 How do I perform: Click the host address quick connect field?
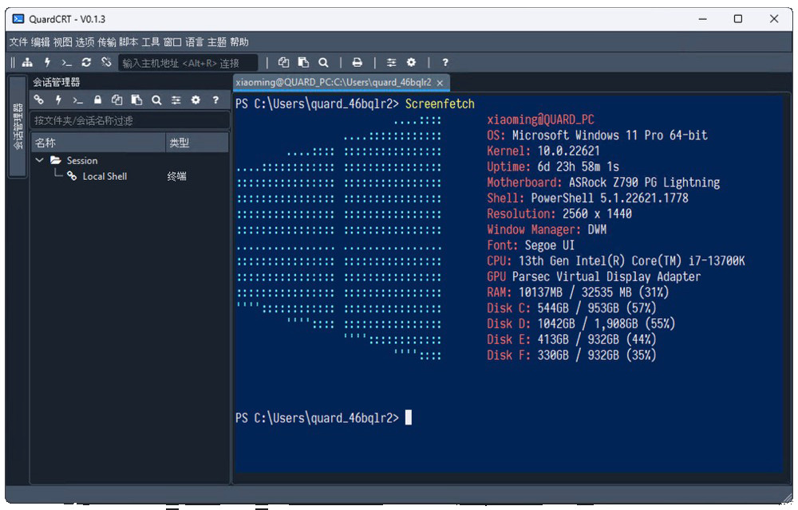pos(188,63)
